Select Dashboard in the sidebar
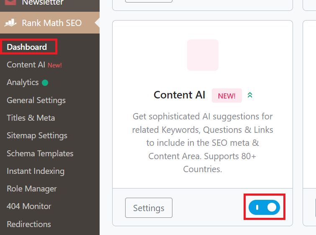This screenshot has width=316, height=235. click(27, 47)
